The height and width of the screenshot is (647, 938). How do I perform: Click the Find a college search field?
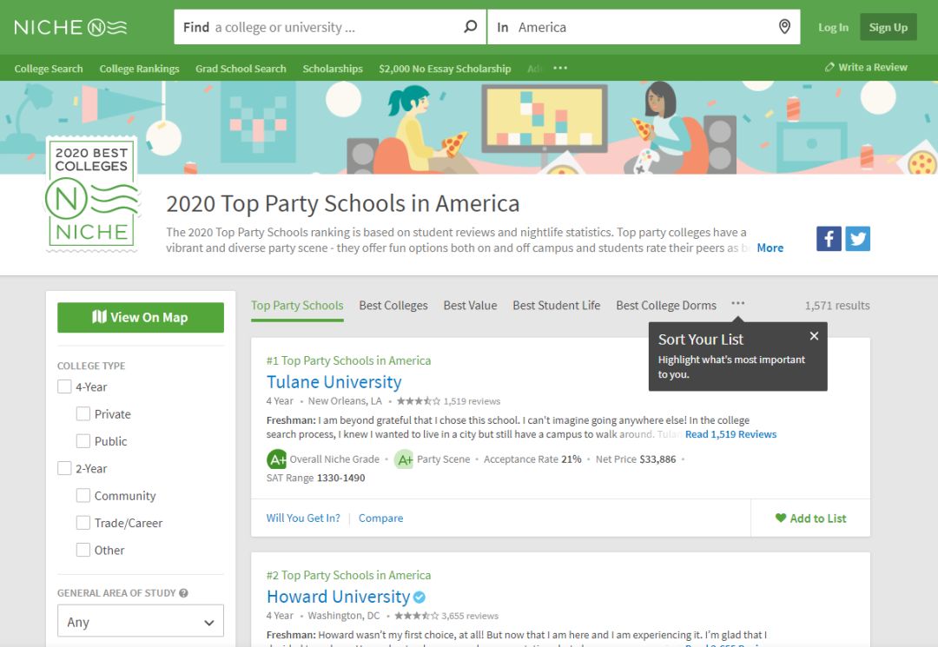click(x=330, y=27)
